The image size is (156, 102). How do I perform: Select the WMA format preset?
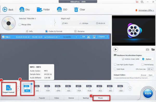[58, 88]
